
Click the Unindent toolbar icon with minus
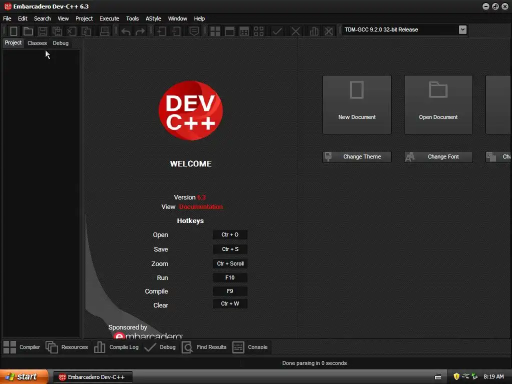click(x=176, y=31)
